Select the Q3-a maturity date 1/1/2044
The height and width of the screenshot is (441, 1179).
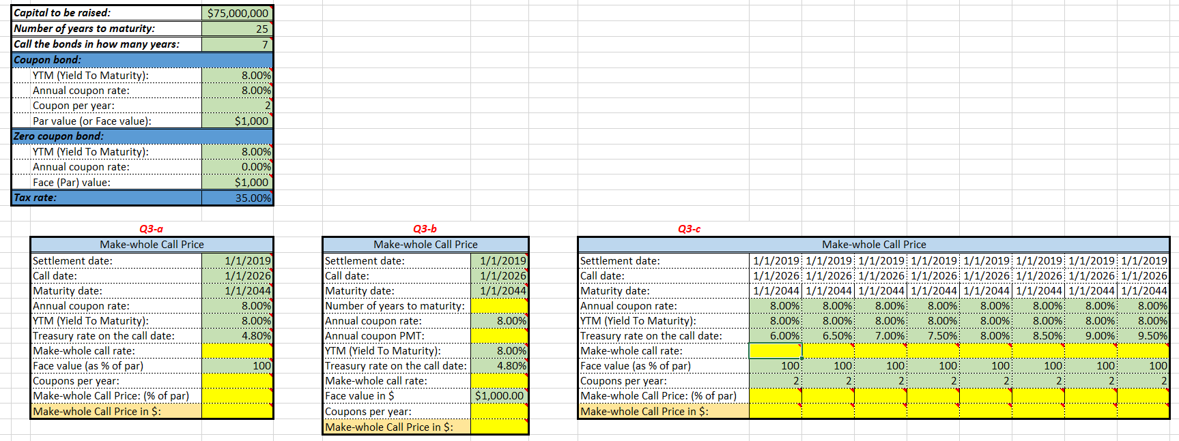[237, 290]
